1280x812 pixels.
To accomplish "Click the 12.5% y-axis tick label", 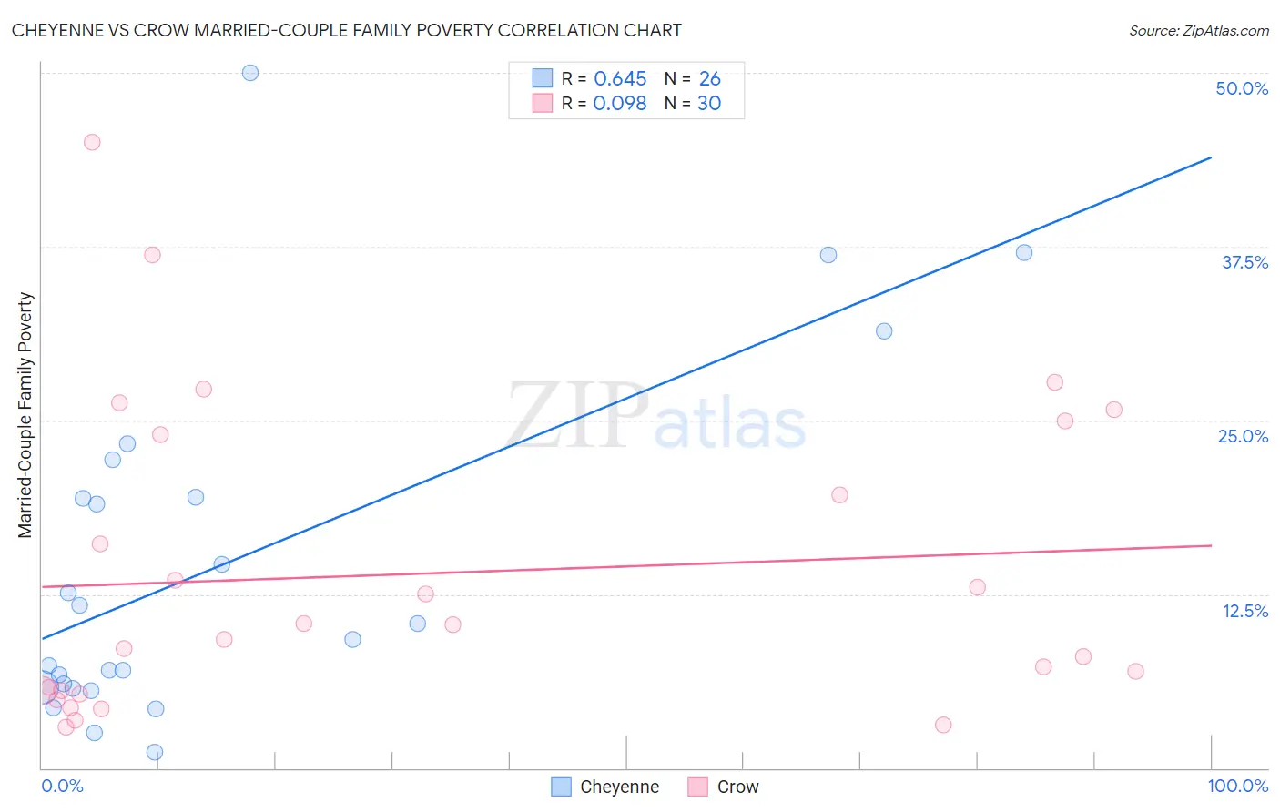I will coord(1244,611).
